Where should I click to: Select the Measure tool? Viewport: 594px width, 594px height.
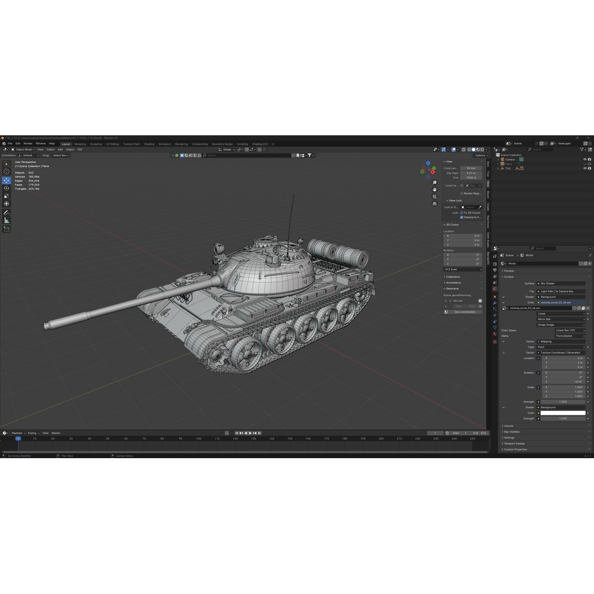point(7,220)
